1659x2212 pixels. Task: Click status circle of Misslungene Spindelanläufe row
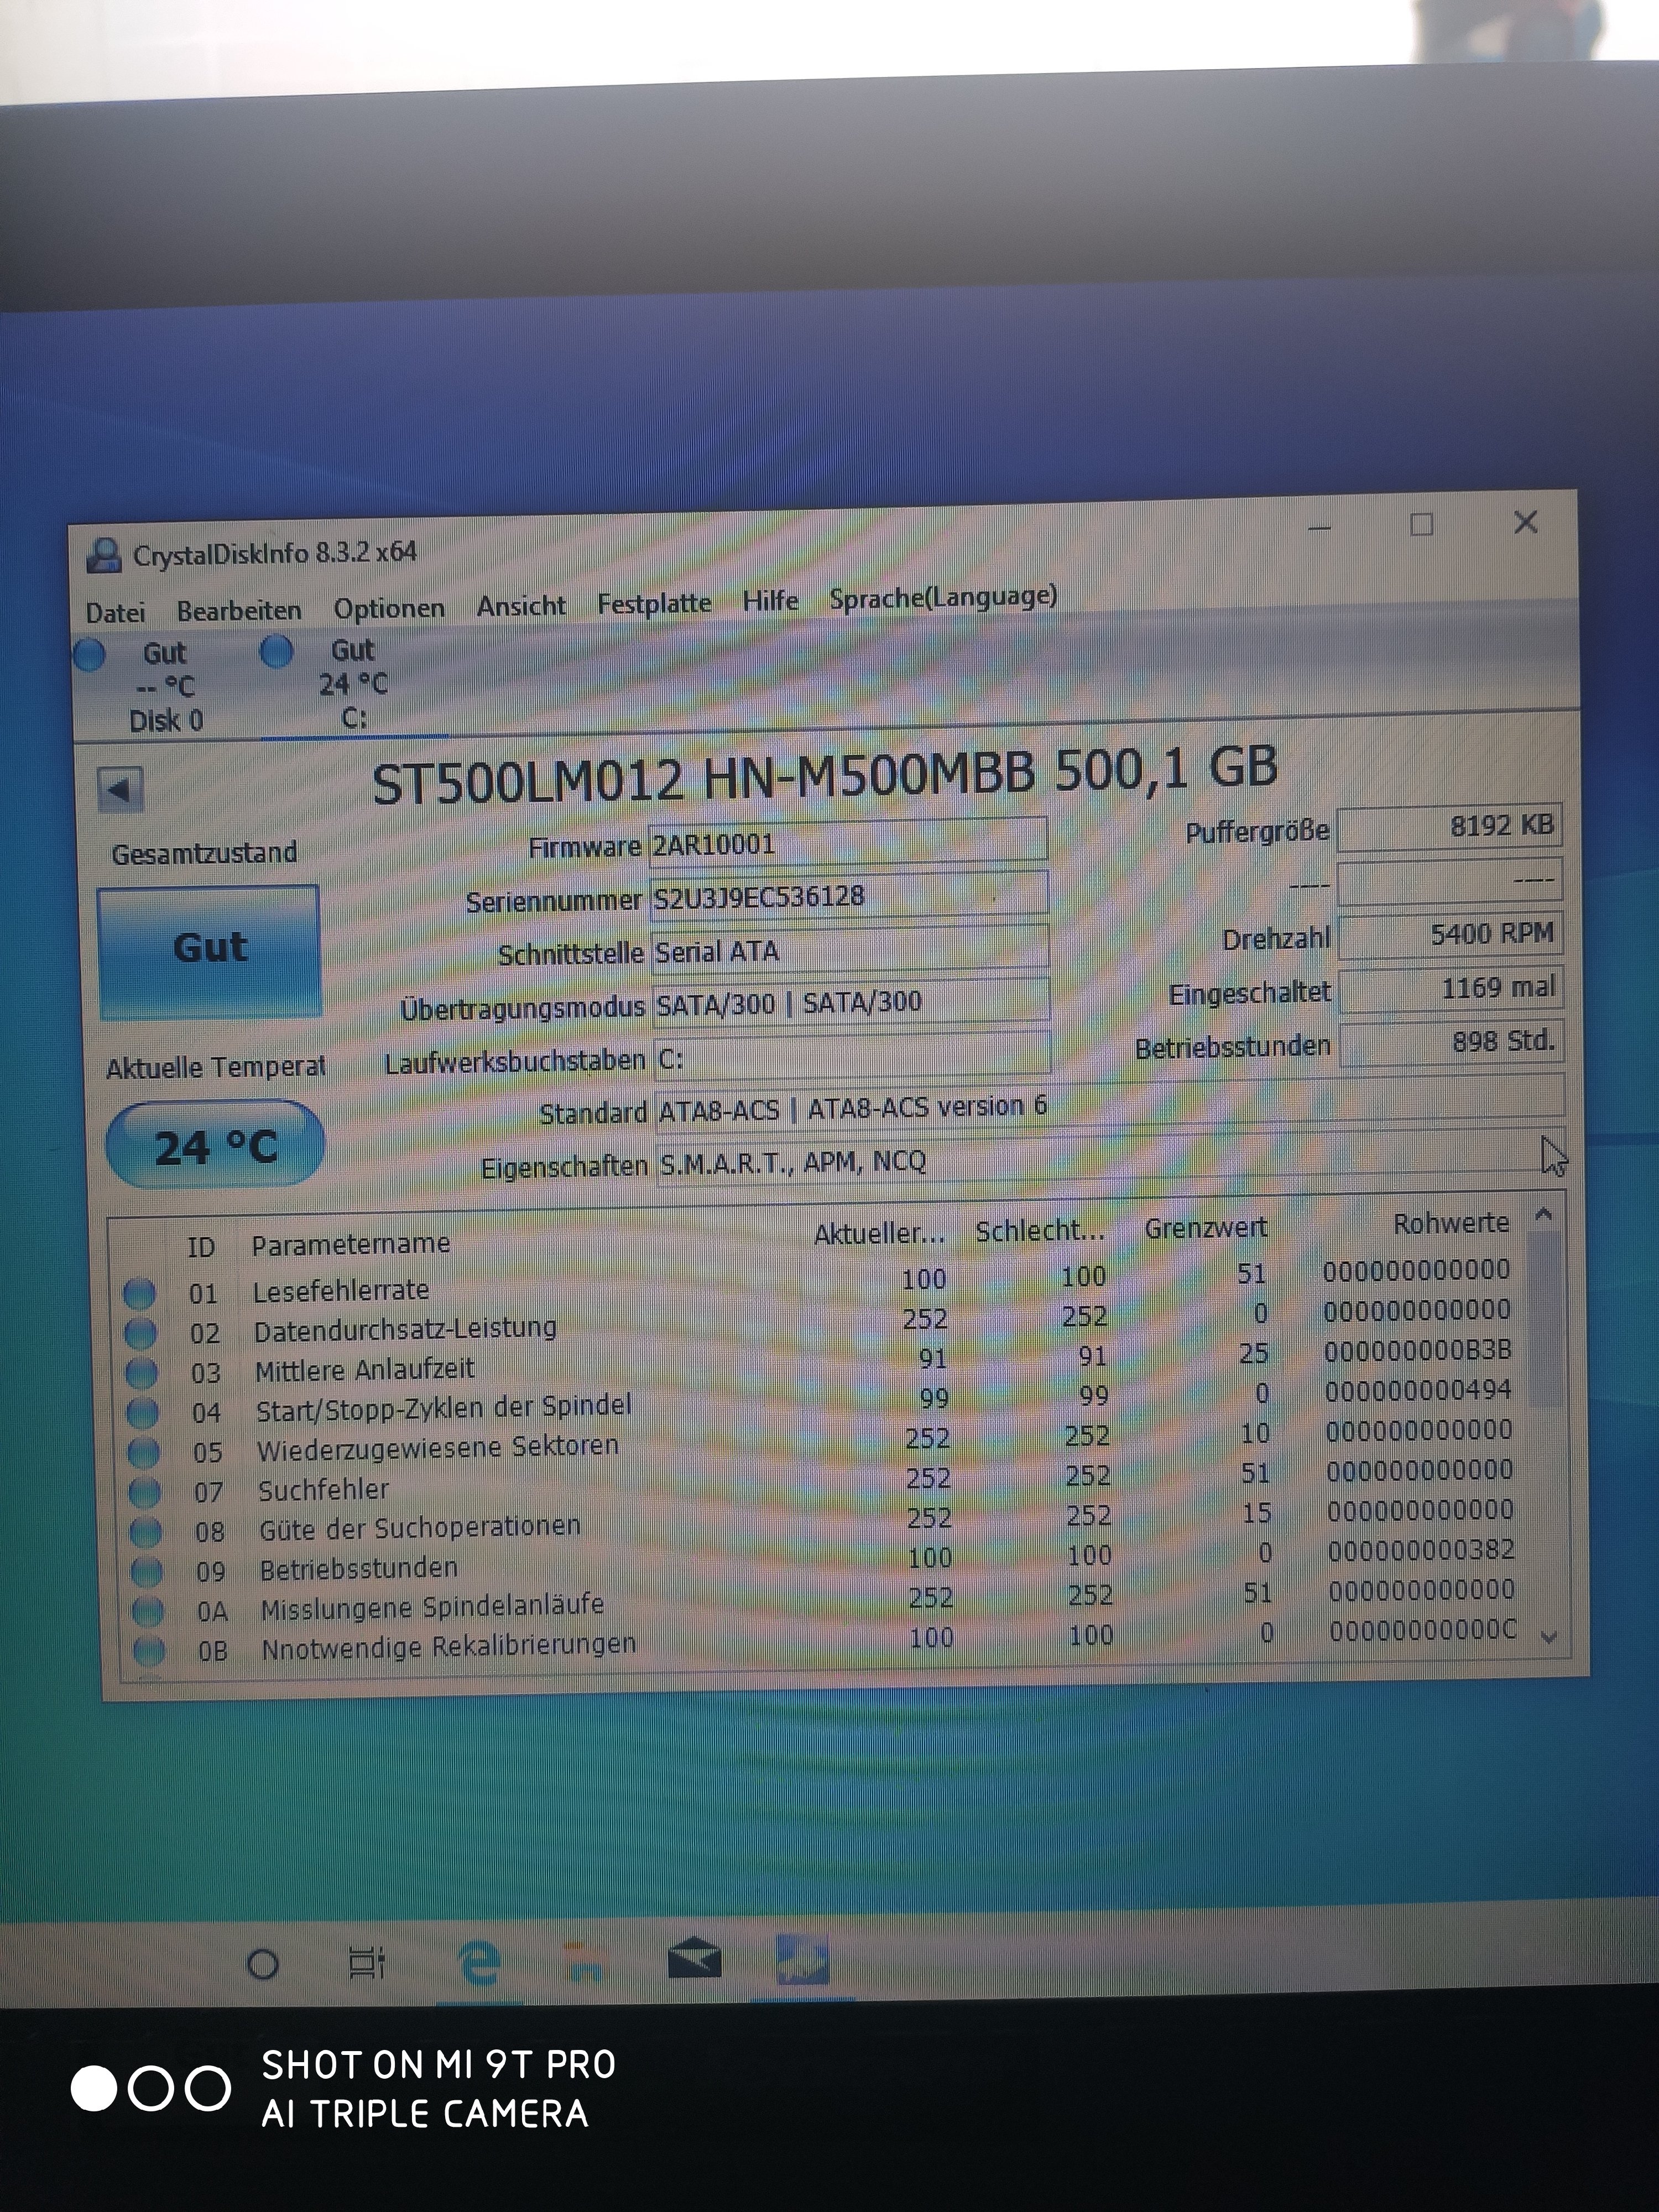point(148,1611)
